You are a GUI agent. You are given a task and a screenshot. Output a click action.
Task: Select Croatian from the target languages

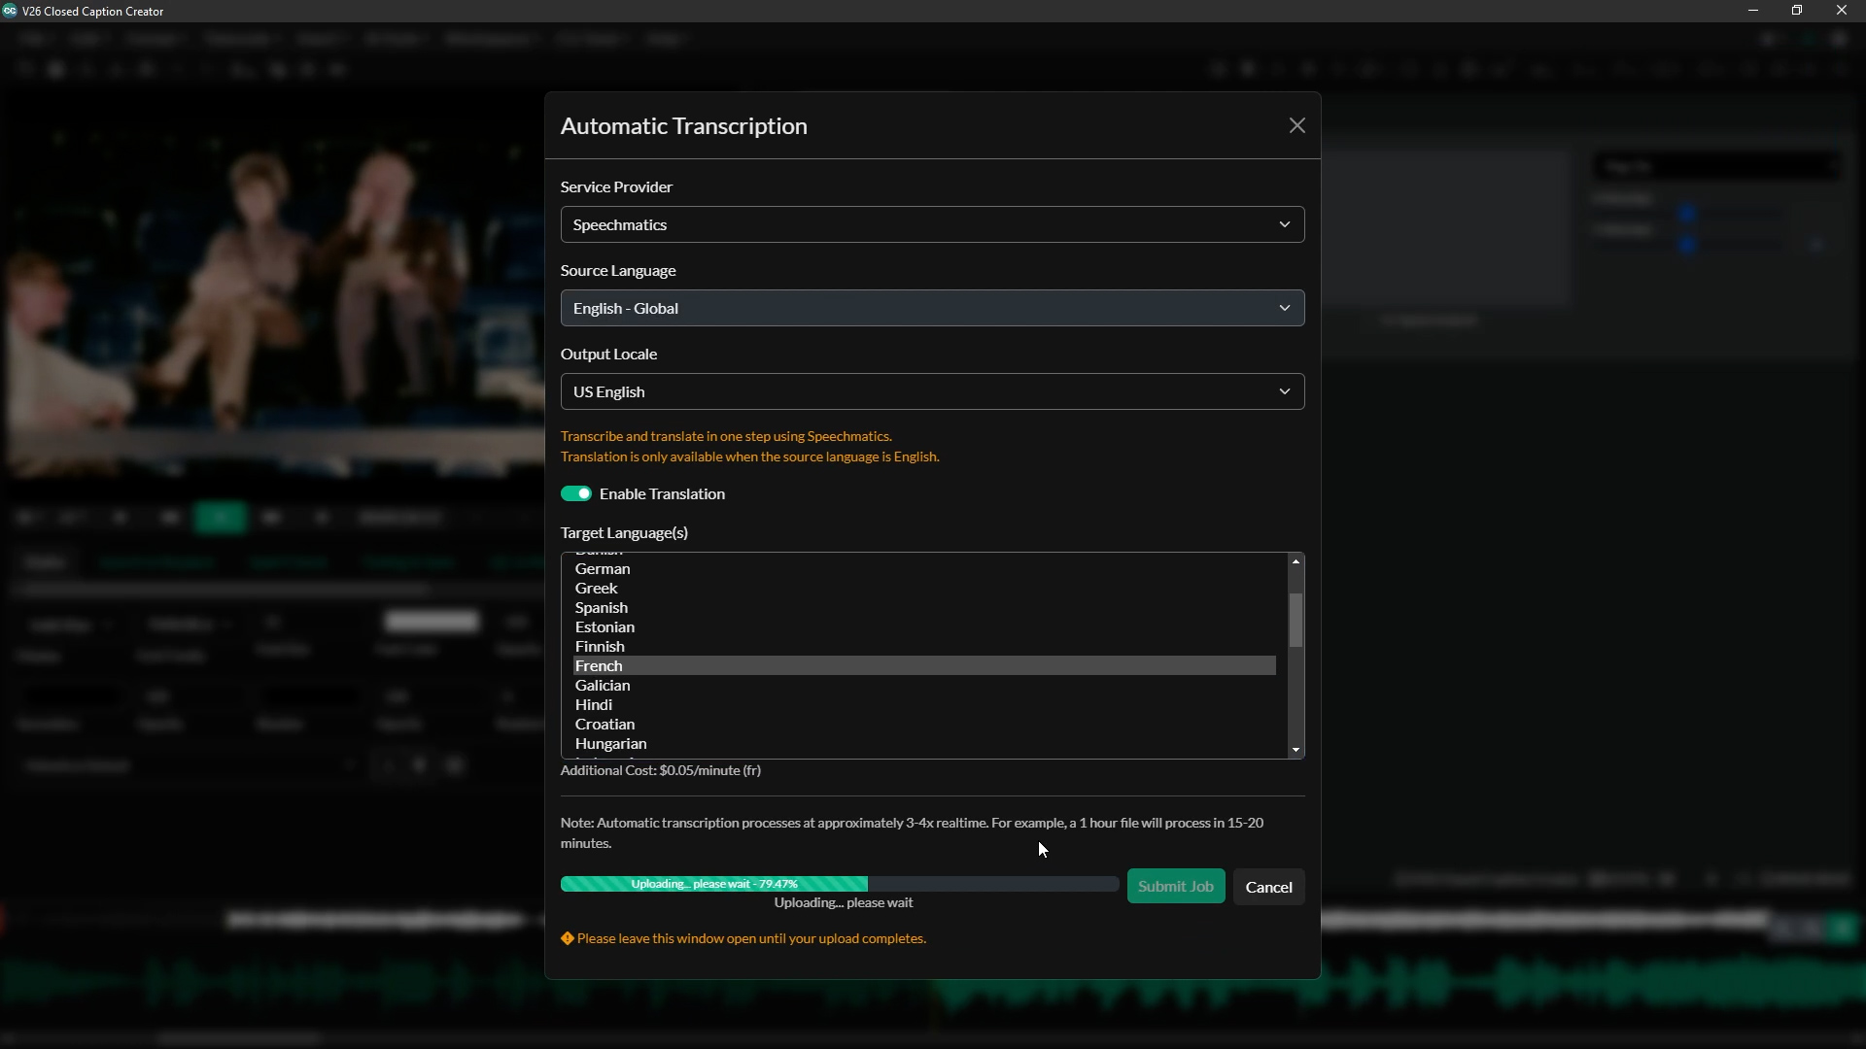(924, 725)
